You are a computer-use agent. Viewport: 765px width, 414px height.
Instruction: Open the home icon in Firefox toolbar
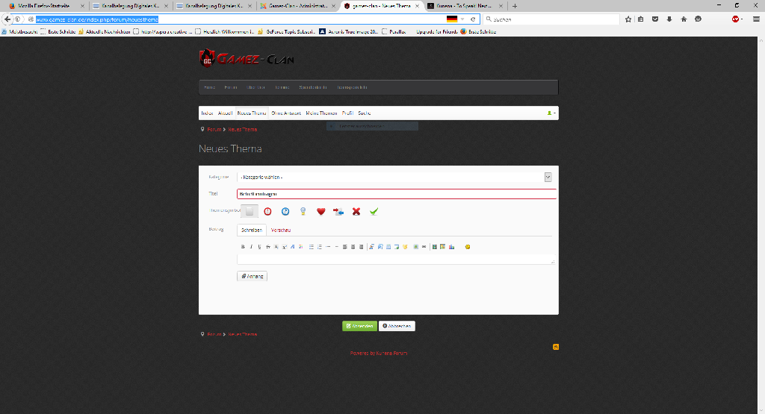click(683, 19)
